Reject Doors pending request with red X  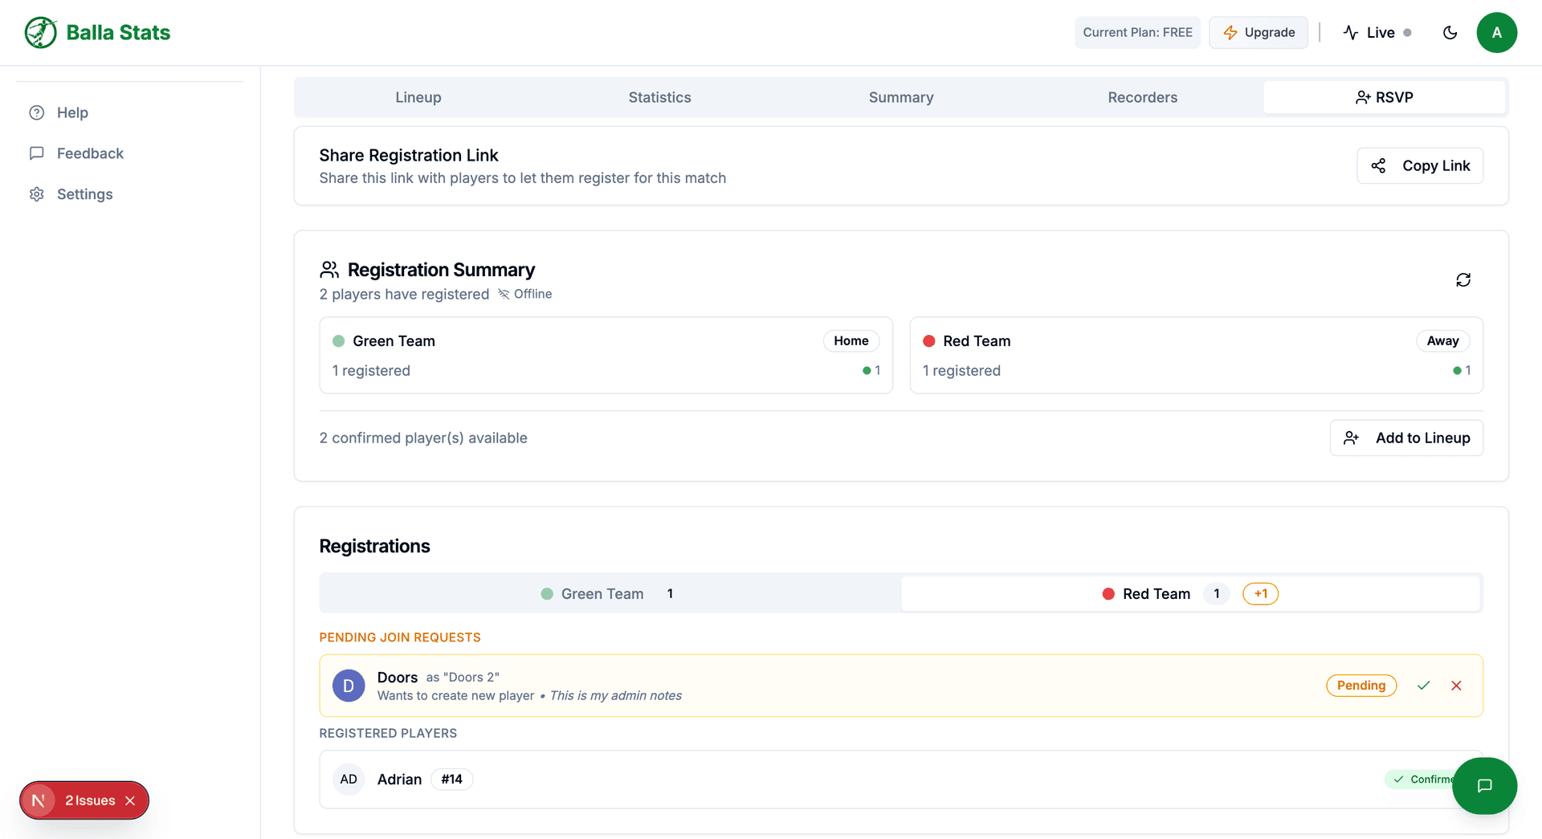point(1456,686)
